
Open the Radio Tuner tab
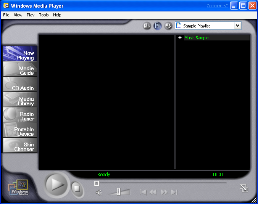coord(20,115)
